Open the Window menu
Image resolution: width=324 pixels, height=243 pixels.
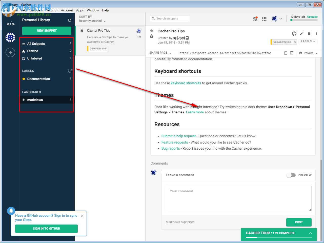pos(93,10)
